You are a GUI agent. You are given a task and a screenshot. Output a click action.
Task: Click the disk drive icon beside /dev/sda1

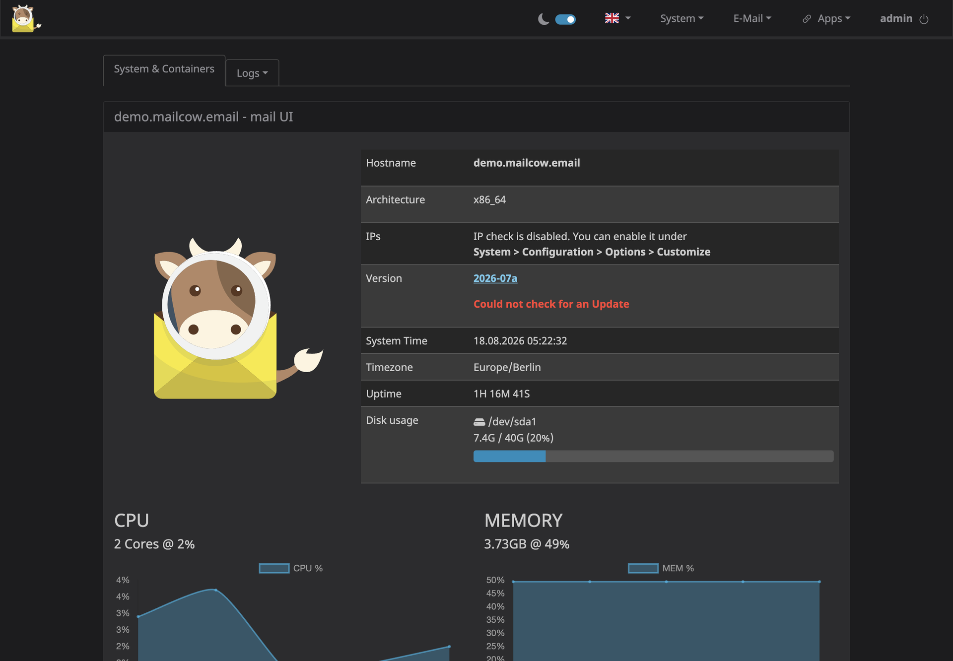pos(479,422)
